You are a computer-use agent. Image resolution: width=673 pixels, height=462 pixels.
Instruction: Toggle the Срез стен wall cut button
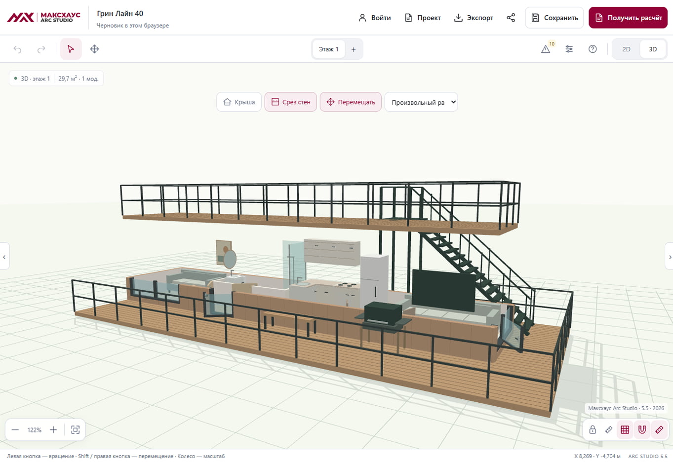tap(291, 102)
